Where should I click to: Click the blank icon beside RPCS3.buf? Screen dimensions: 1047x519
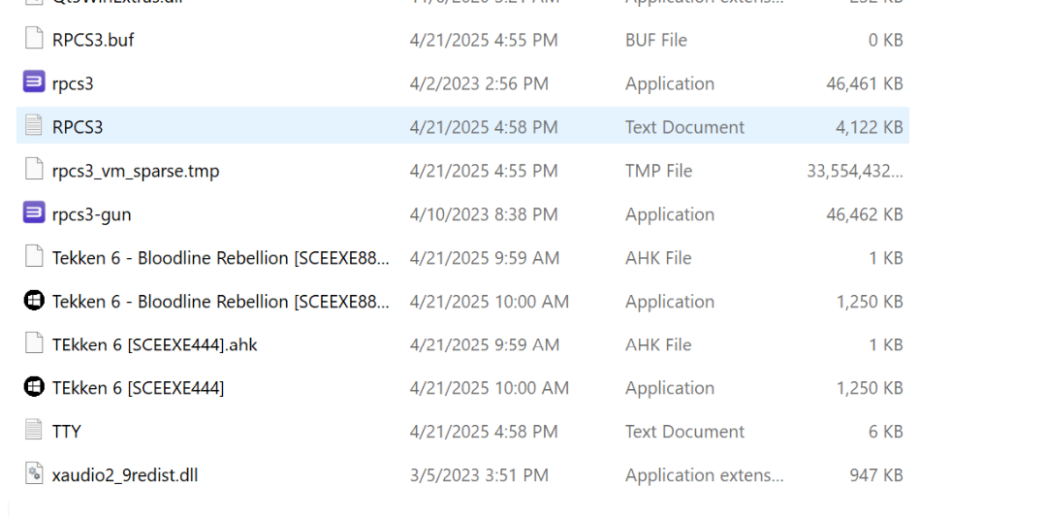34,40
